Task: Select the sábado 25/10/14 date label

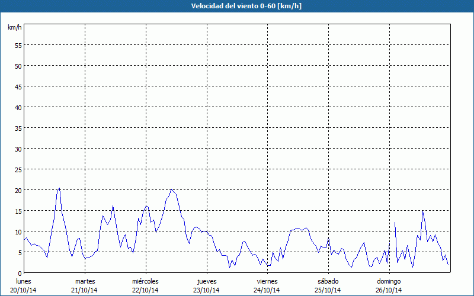Action: [328, 285]
